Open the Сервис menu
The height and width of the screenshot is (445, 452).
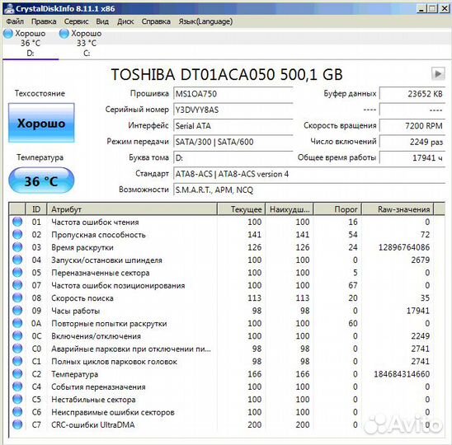click(76, 21)
